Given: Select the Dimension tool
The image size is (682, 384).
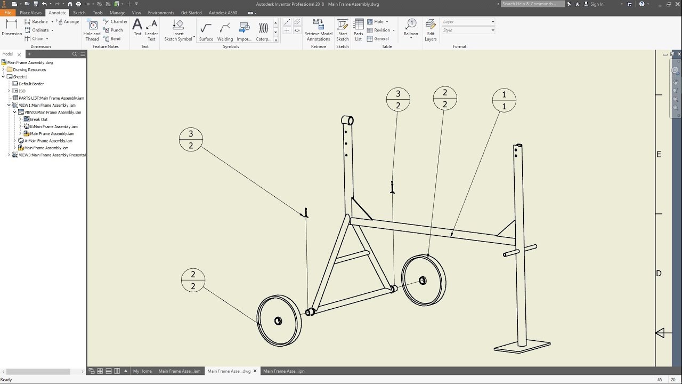Looking at the screenshot, I should pyautogui.click(x=11, y=29).
